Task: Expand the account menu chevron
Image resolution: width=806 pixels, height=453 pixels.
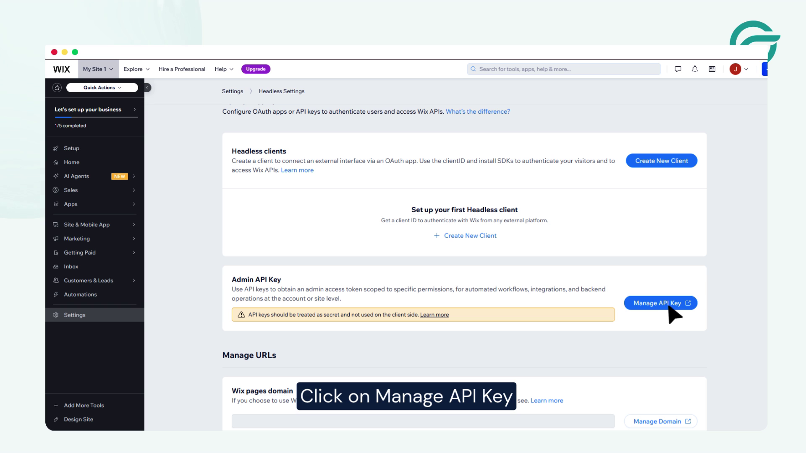Action: [746, 69]
